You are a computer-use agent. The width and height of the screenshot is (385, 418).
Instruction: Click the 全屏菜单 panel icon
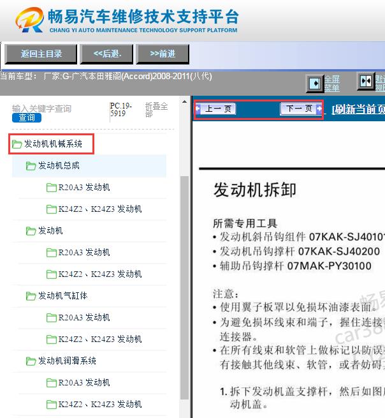[315, 84]
